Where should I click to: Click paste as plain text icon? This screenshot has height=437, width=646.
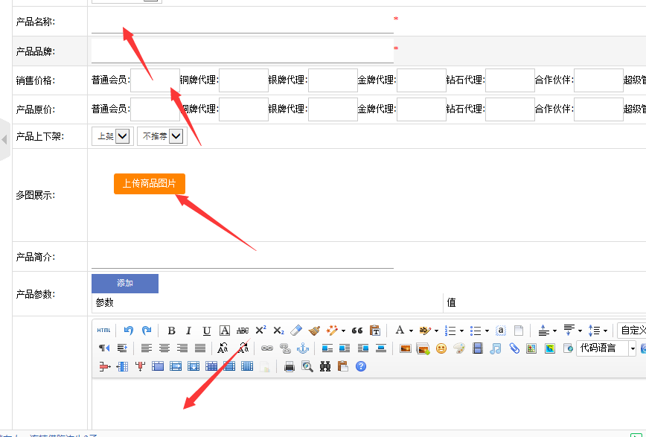point(375,331)
